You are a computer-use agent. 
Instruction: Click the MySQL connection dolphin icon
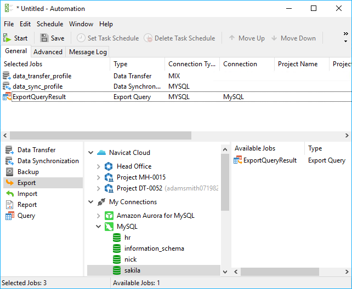[x=109, y=227]
